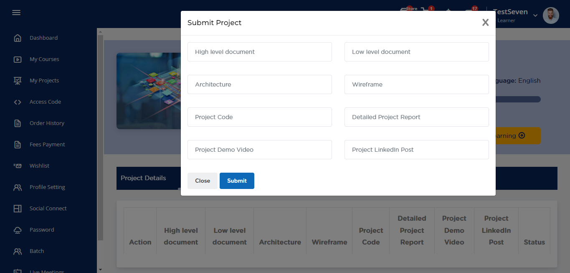The image size is (570, 273).
Task: Click the My Courses play icon
Action: pos(18,59)
